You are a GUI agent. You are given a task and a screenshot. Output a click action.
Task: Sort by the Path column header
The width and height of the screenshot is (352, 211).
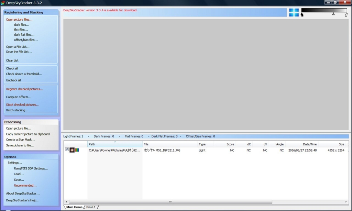pyautogui.click(x=115, y=144)
